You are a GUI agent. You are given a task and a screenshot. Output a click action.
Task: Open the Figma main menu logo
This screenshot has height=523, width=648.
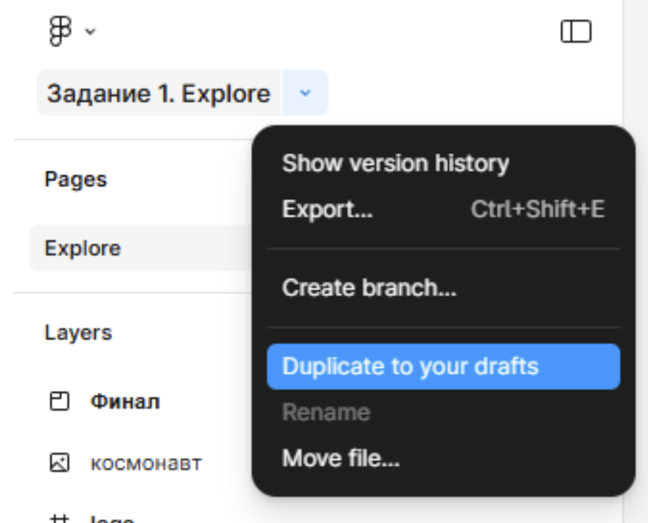[x=60, y=31]
